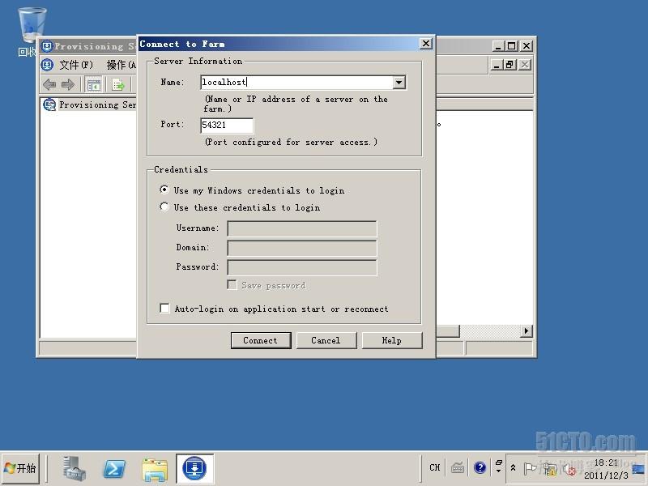Click the Back arrow in console toolbar
Image resolution: width=648 pixels, height=486 pixels.
click(x=49, y=85)
